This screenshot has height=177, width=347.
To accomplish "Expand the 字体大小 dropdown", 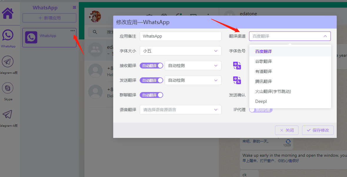I will pyautogui.click(x=180, y=51).
